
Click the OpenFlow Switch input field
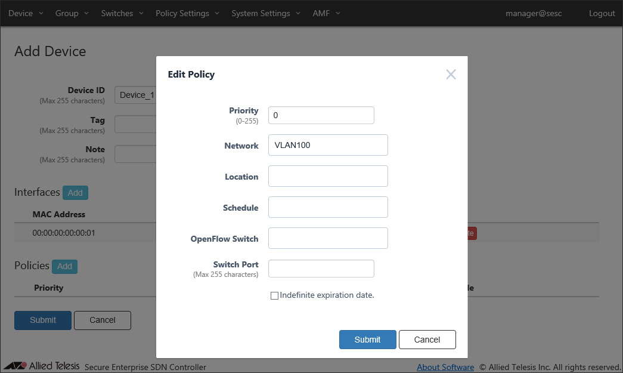pos(328,238)
